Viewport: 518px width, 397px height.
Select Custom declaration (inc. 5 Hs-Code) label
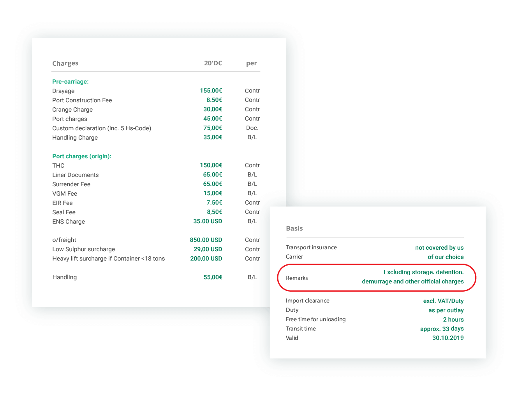pos(102,128)
